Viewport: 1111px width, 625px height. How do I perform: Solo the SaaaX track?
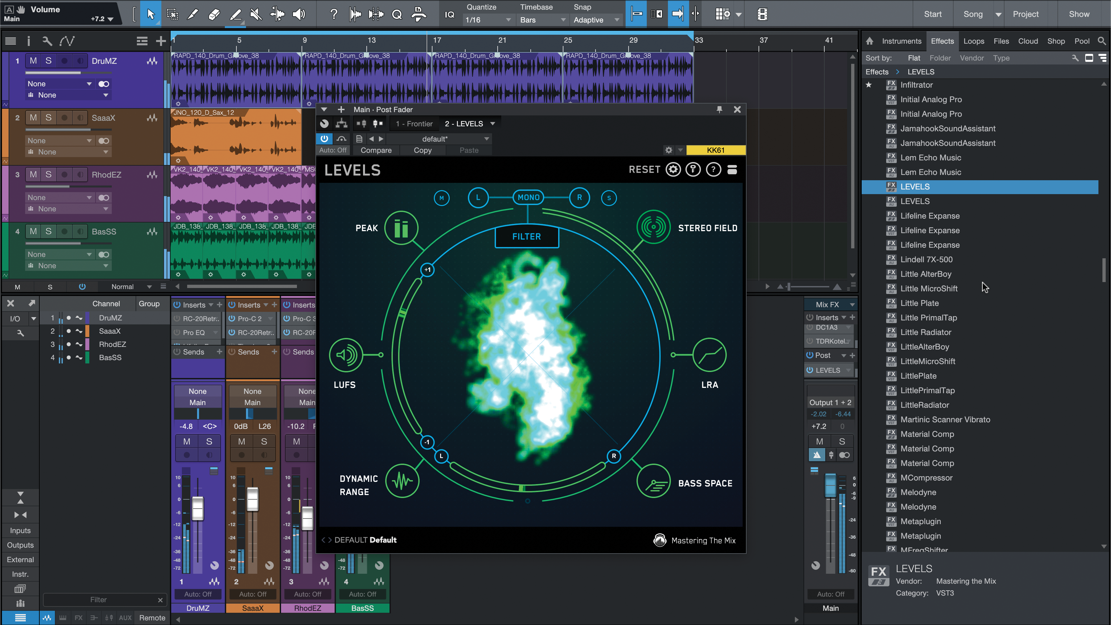pos(48,118)
